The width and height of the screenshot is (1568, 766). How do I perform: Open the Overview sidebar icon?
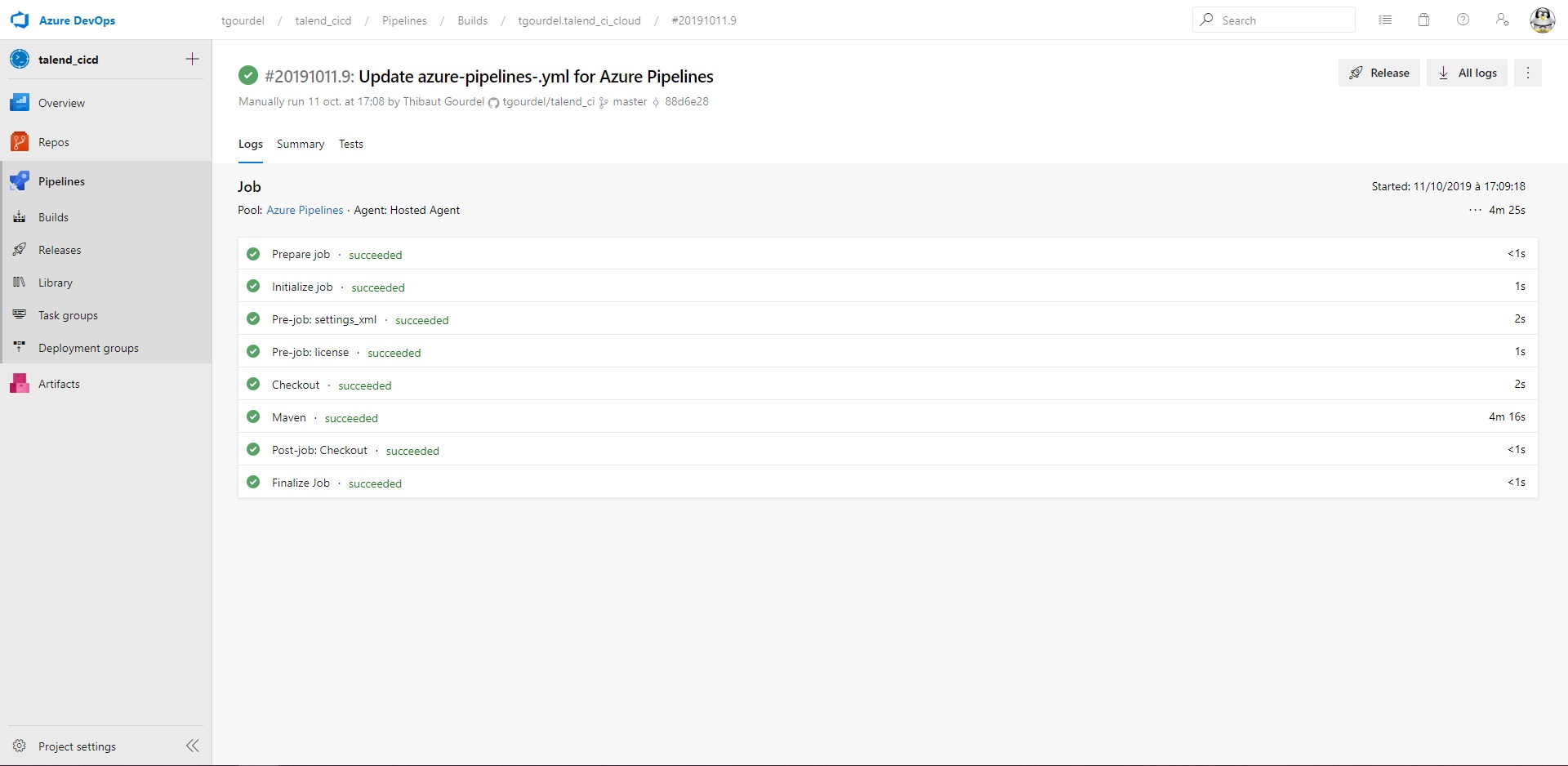click(x=20, y=103)
